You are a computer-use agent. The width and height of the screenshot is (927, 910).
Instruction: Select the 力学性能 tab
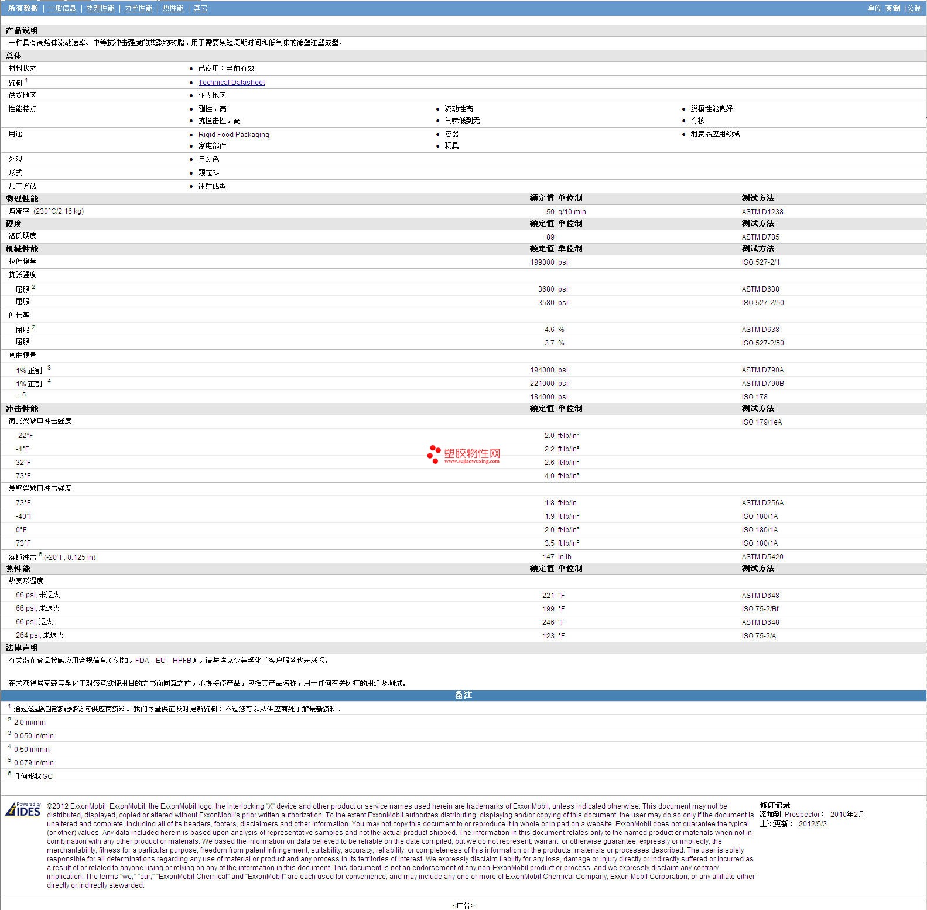click(x=138, y=8)
